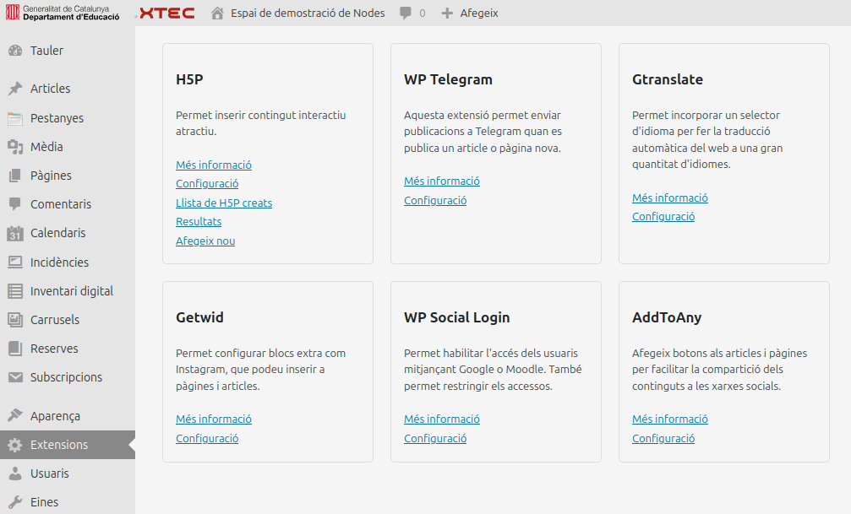This screenshot has height=514, width=851.
Task: Open Llista de H5P creats link
Action: coord(224,203)
